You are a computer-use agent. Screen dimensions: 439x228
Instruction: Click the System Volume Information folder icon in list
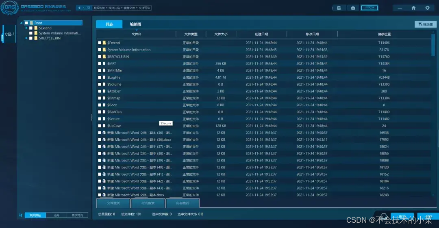point(104,50)
